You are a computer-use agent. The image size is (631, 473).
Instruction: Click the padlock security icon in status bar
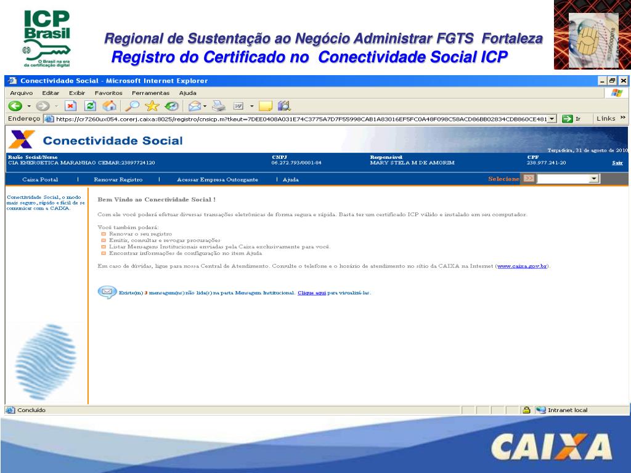pyautogui.click(x=526, y=410)
